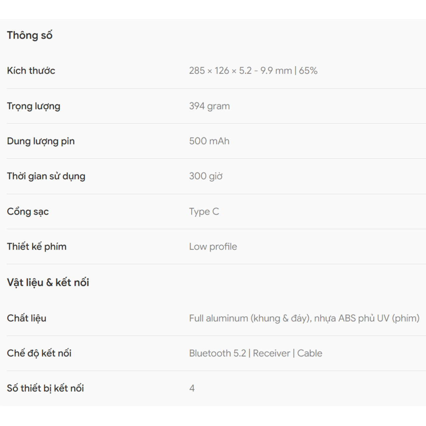Image resolution: width=426 pixels, height=426 pixels.
Task: Click the Vật liệu & kết nối heading
Action: (48, 283)
